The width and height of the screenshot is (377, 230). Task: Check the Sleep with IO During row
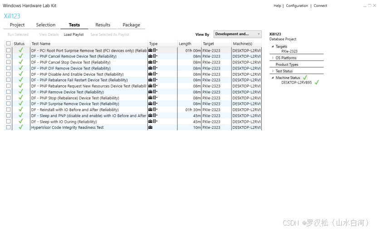click(9, 122)
